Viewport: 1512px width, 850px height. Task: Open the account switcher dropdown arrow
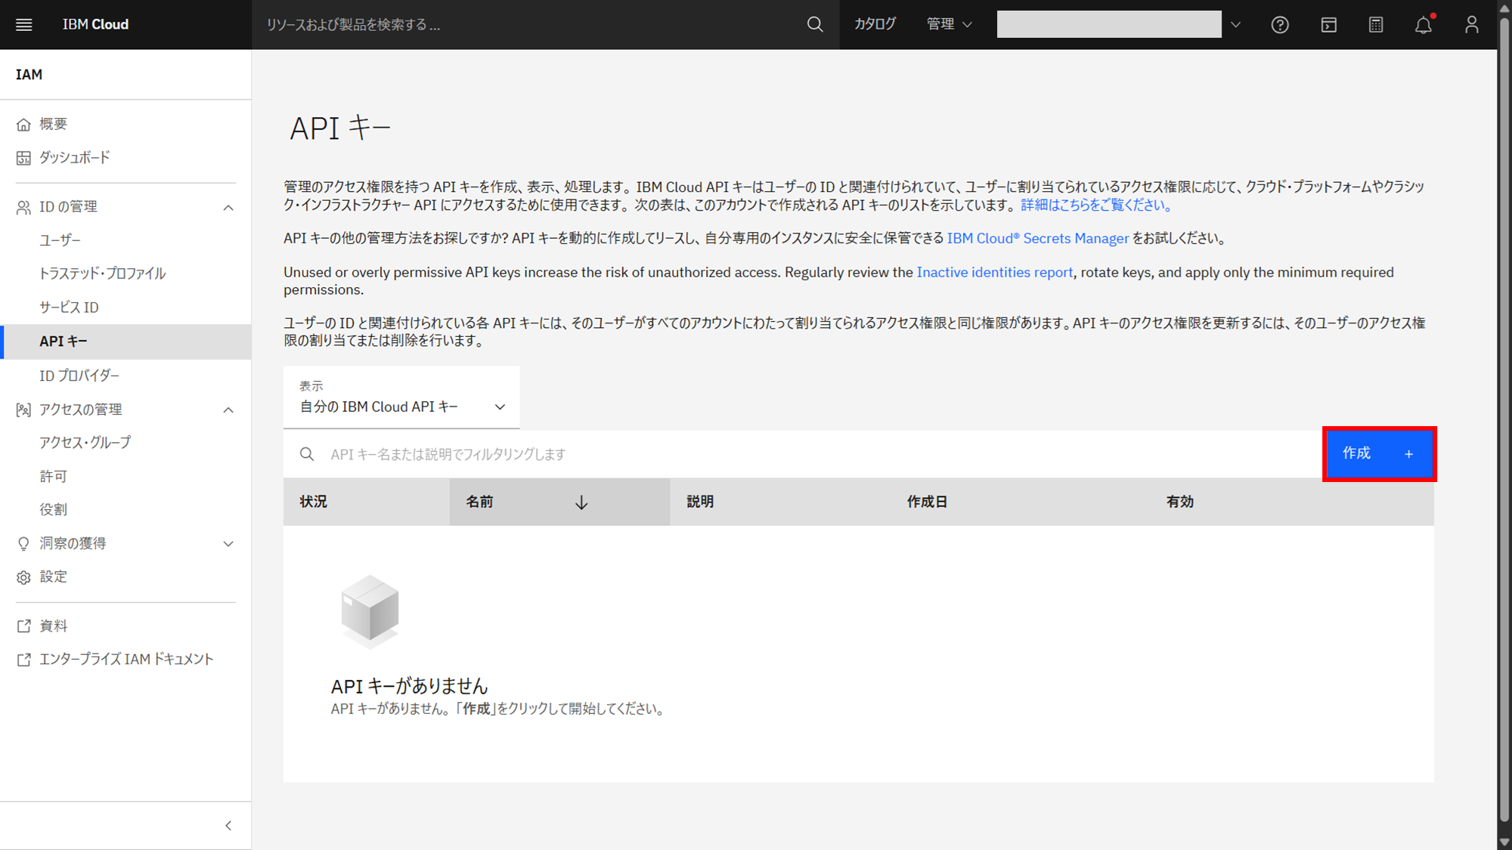tap(1235, 25)
